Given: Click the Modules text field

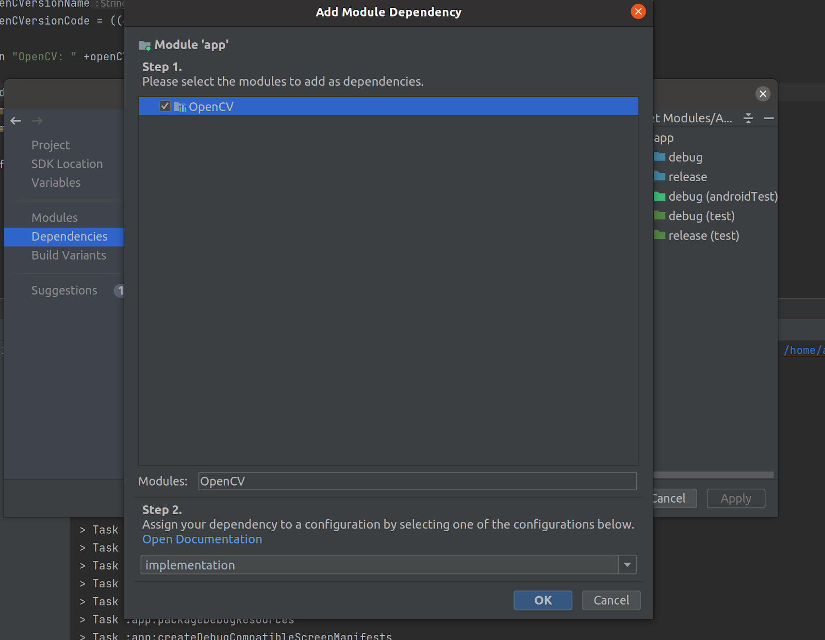Looking at the screenshot, I should [417, 481].
